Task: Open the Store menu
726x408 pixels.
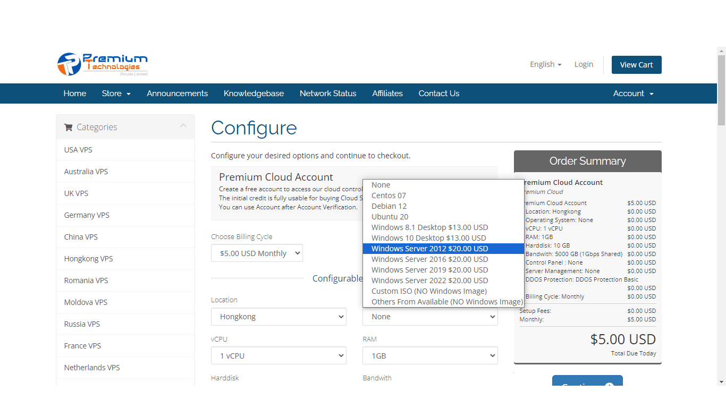Action: coord(116,93)
